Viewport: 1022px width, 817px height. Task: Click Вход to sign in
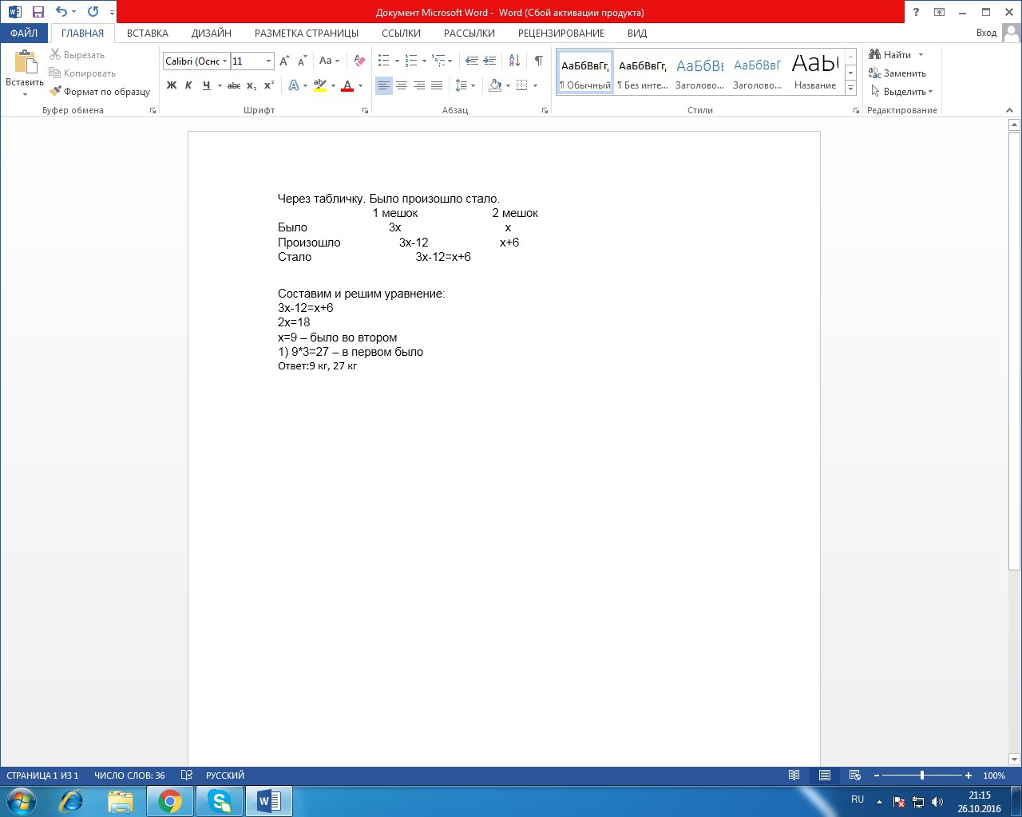click(x=986, y=34)
